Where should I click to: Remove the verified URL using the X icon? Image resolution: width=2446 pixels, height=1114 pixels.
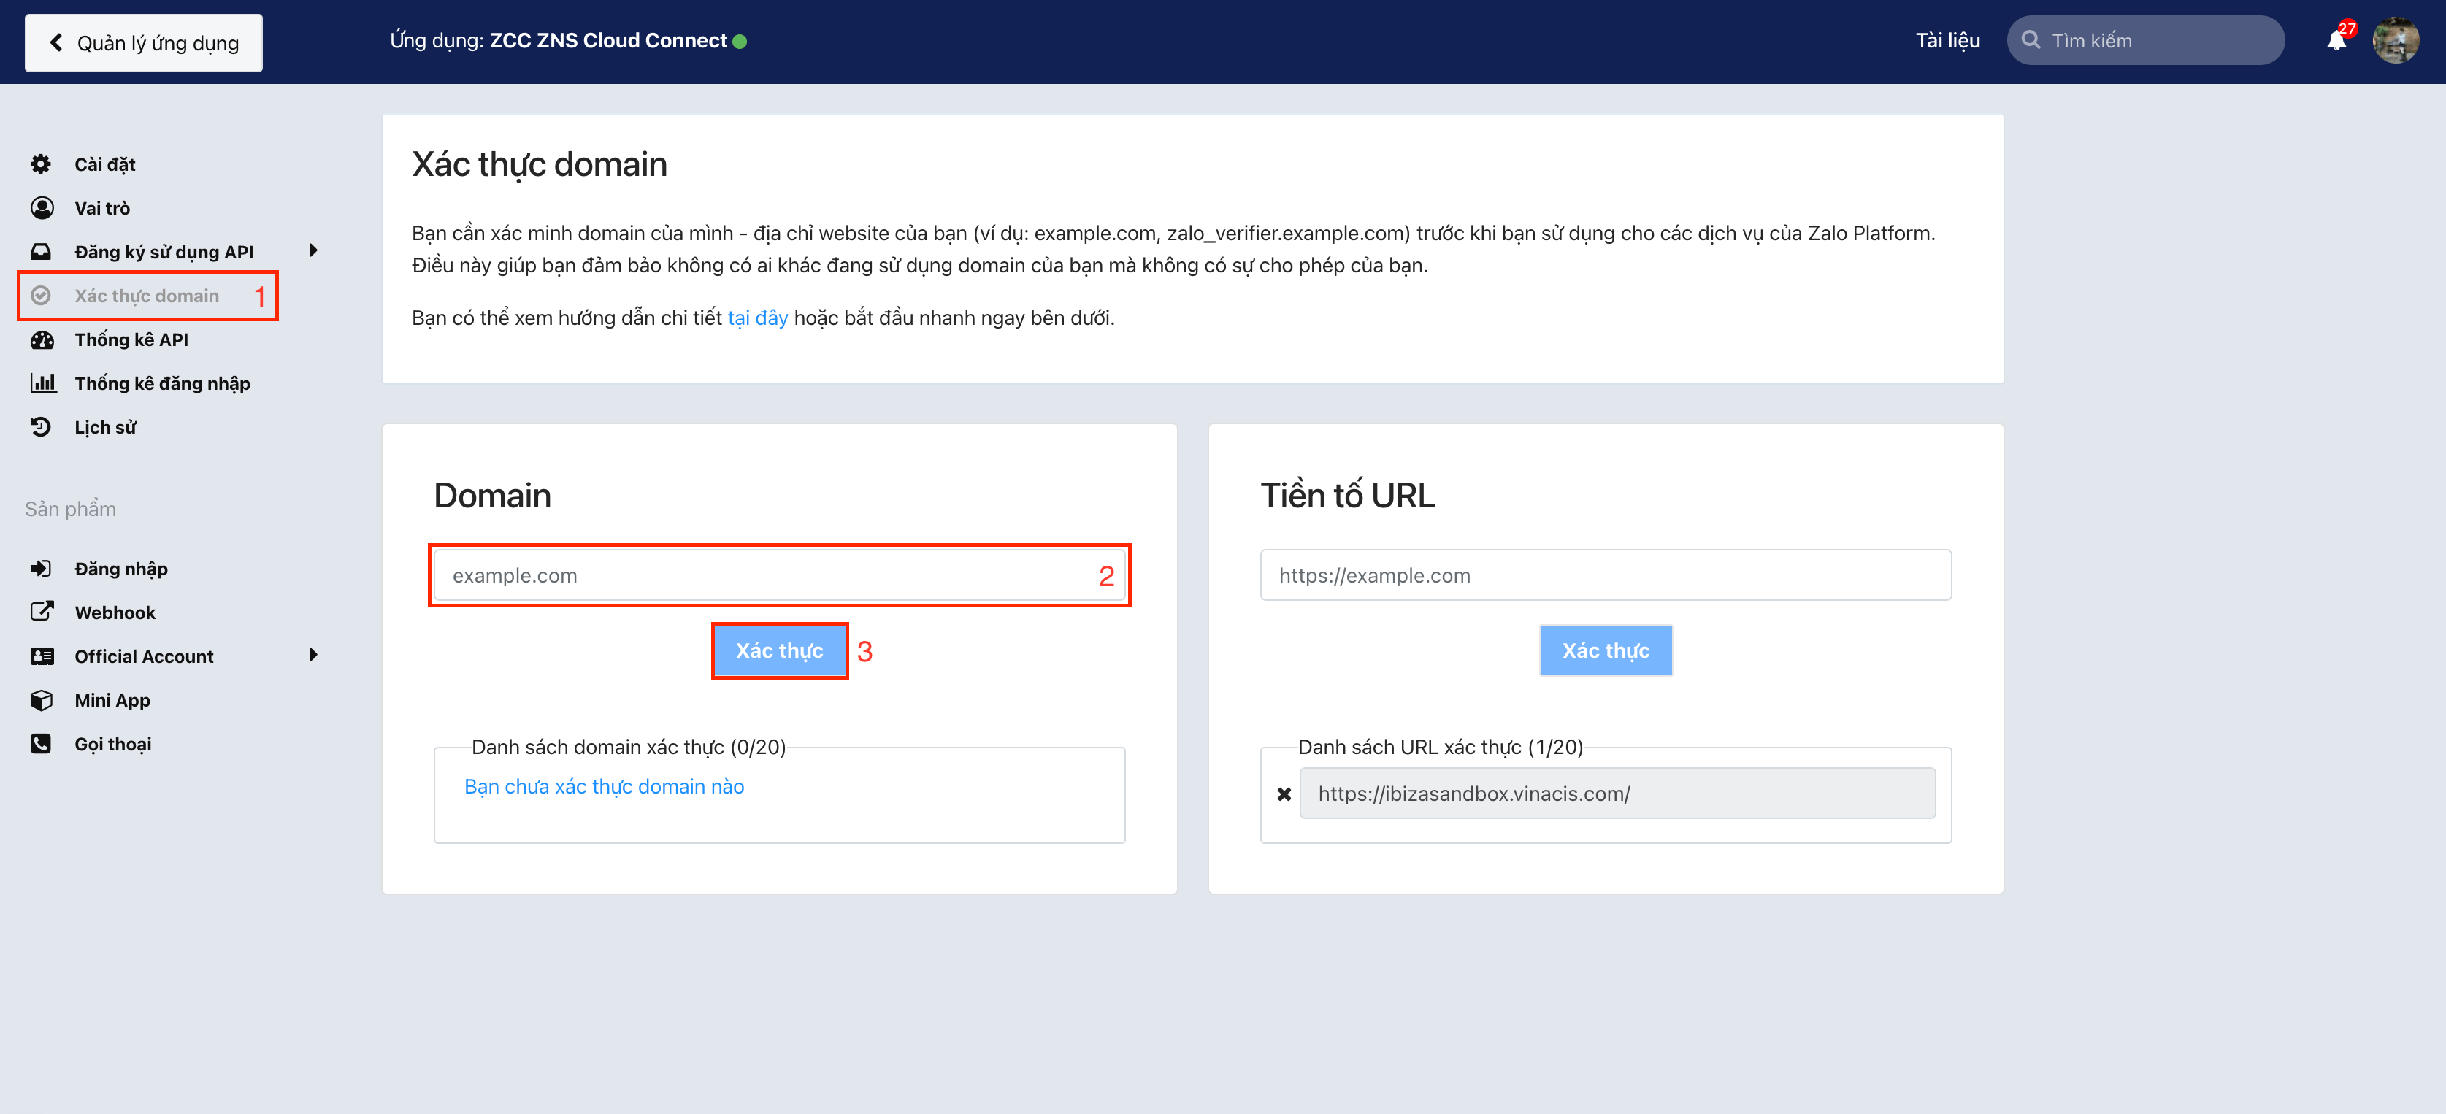1284,794
